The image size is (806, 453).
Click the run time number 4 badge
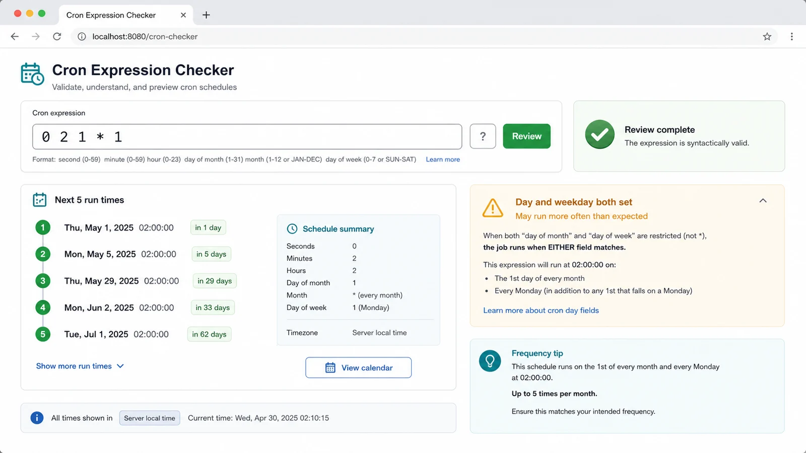pyautogui.click(x=43, y=308)
